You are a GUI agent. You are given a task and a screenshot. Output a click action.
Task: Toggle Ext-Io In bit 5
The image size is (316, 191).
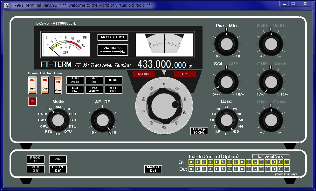(x=223, y=162)
